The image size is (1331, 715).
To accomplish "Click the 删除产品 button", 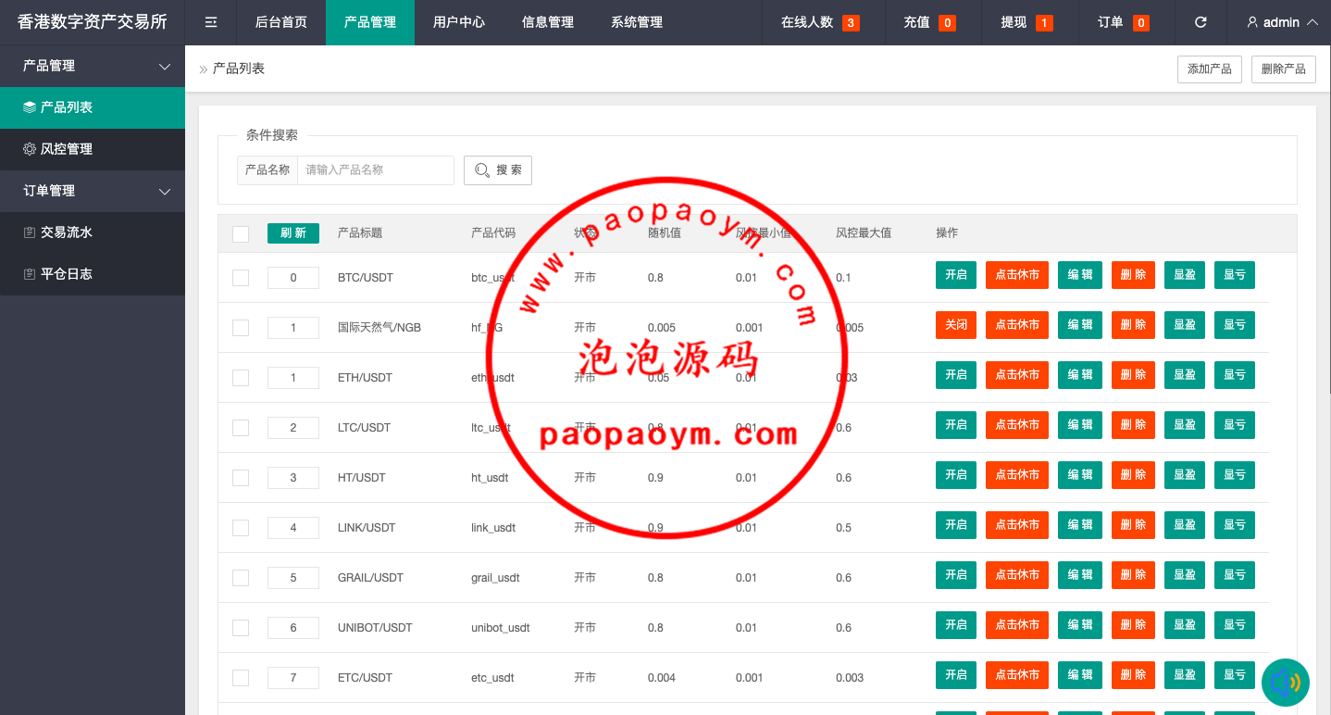I will coord(1284,69).
